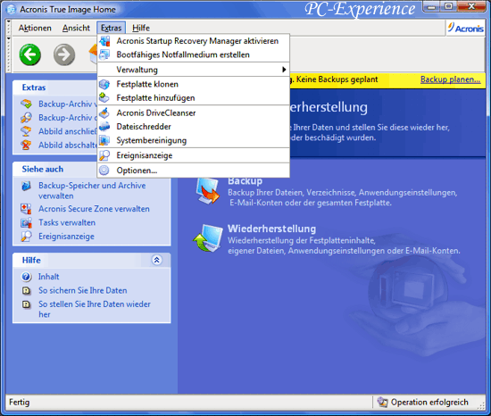Viewport: 491px width, 416px height.
Task: Open Acronis Secure Zone verwalten link
Action: (x=94, y=209)
